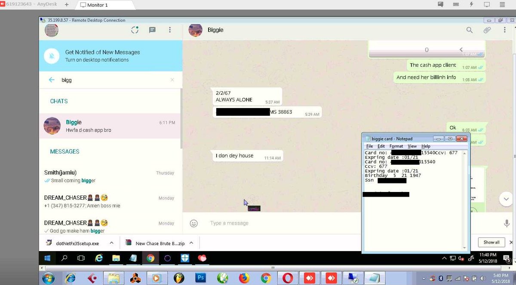Open the dotNetFx35setup.exe download
Screen dimensions: 516x285
(73, 243)
